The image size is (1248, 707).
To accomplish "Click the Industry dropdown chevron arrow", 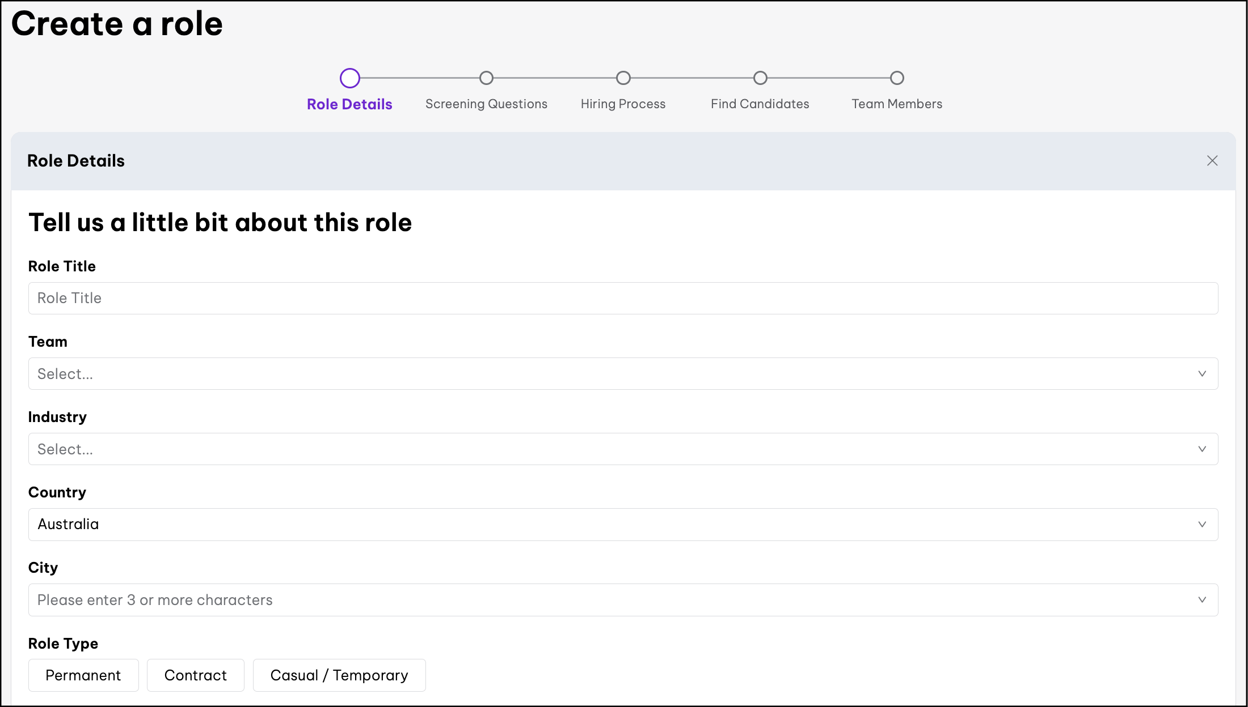I will [x=1201, y=449].
